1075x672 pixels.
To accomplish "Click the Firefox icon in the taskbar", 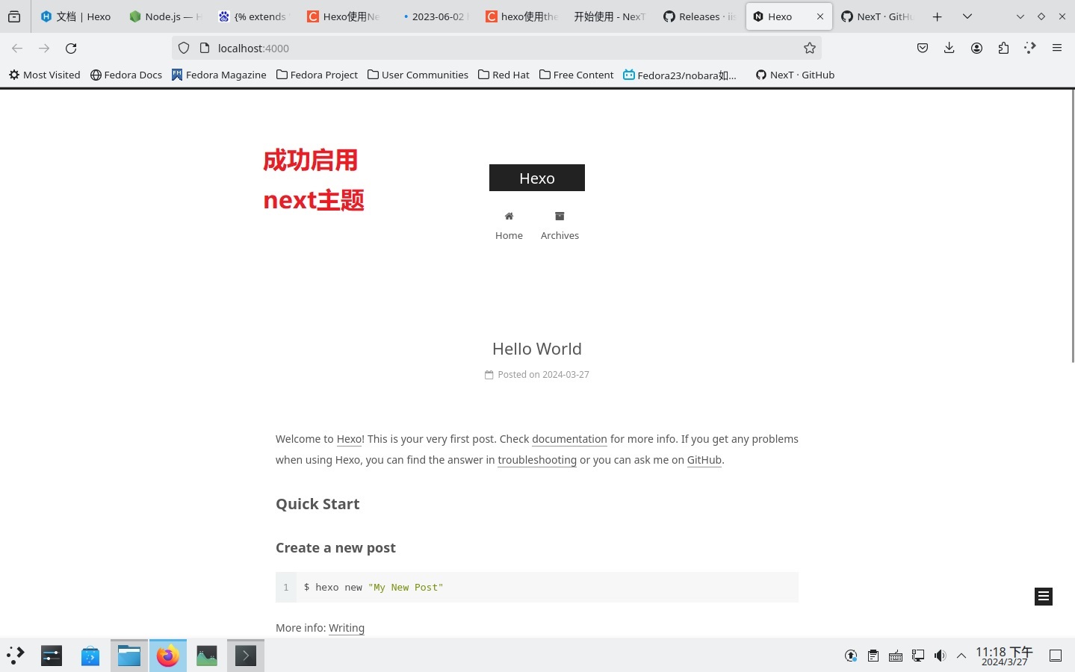I will tap(168, 656).
